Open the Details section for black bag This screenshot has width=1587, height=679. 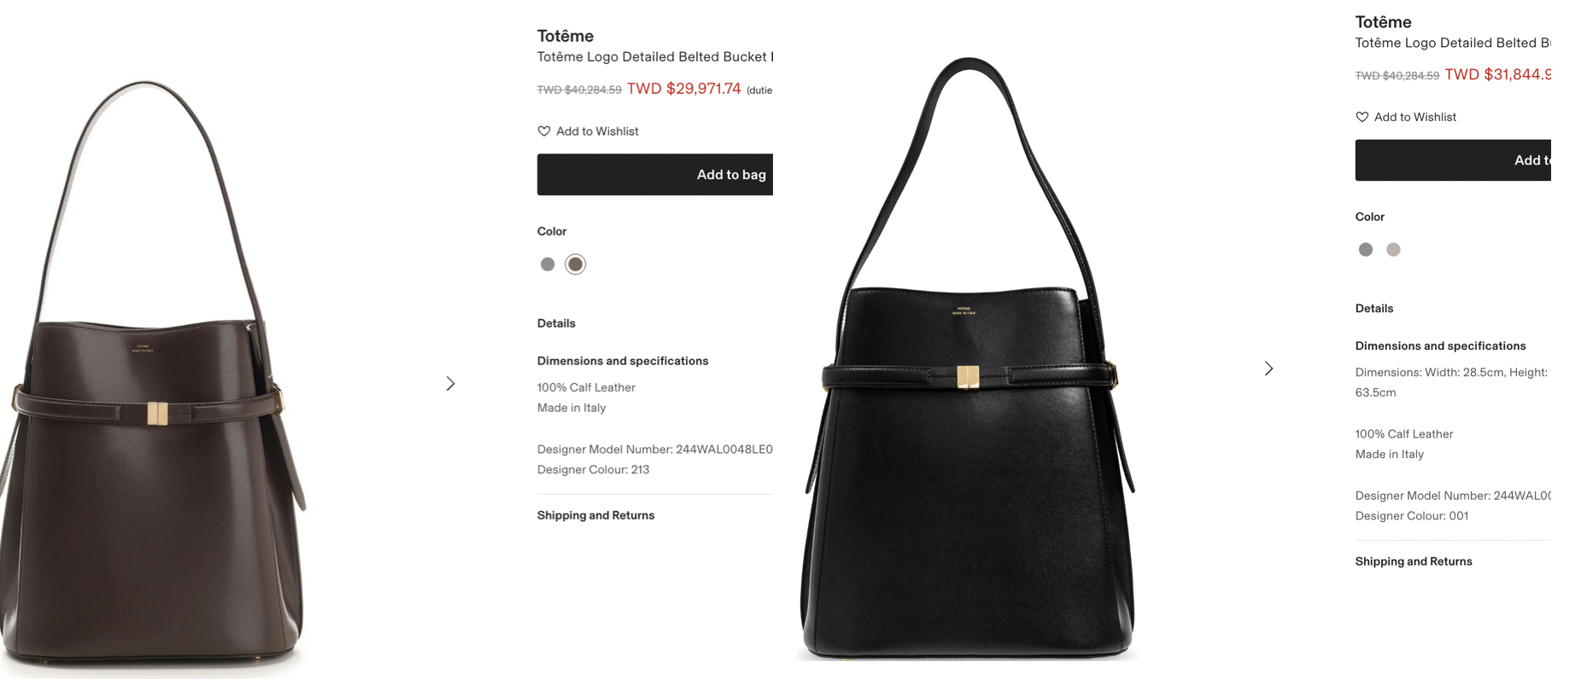tap(1374, 309)
